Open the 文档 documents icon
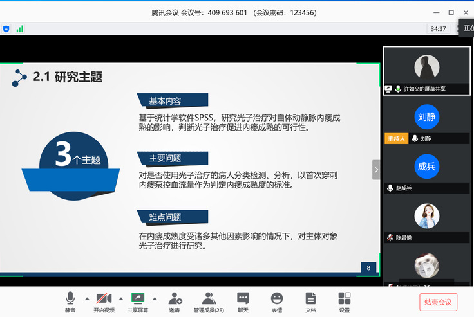Image resolution: width=474 pixels, height=317 pixels. pos(310,301)
